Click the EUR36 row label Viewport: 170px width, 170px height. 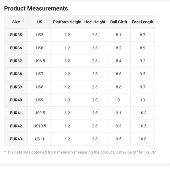coord(16,48)
